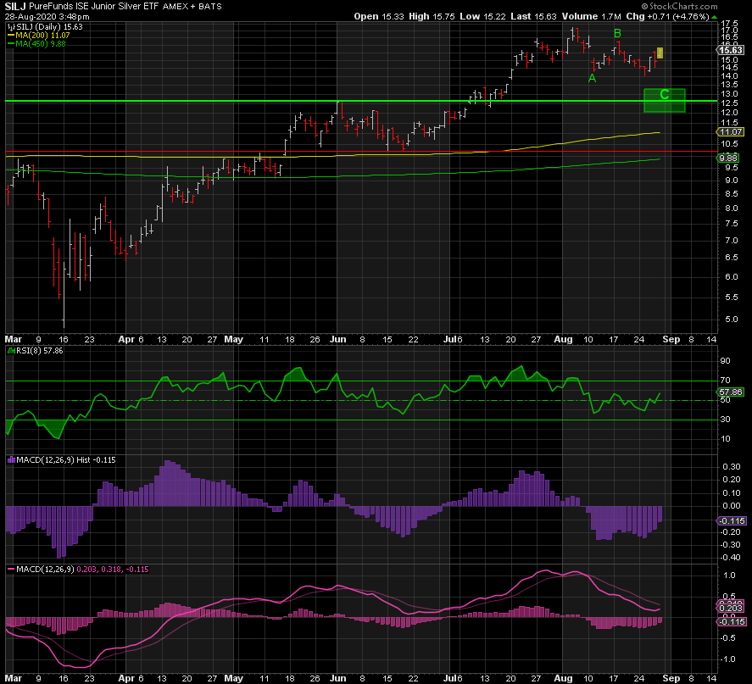Click the pink line icon beside the bottom MACD legend
The image size is (752, 684).
point(12,570)
